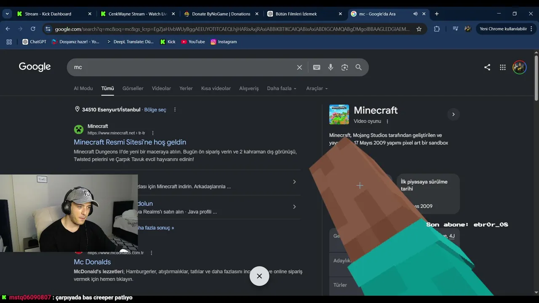Open the Instagram bookmark
This screenshot has width=539, height=303.
(x=224, y=42)
